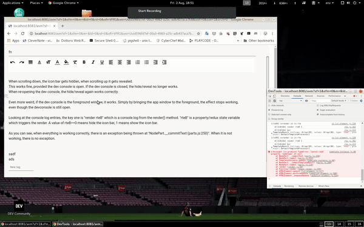The width and height of the screenshot is (364, 227).
Task: Click the font size icon in editor toolbar
Action: tap(49, 62)
